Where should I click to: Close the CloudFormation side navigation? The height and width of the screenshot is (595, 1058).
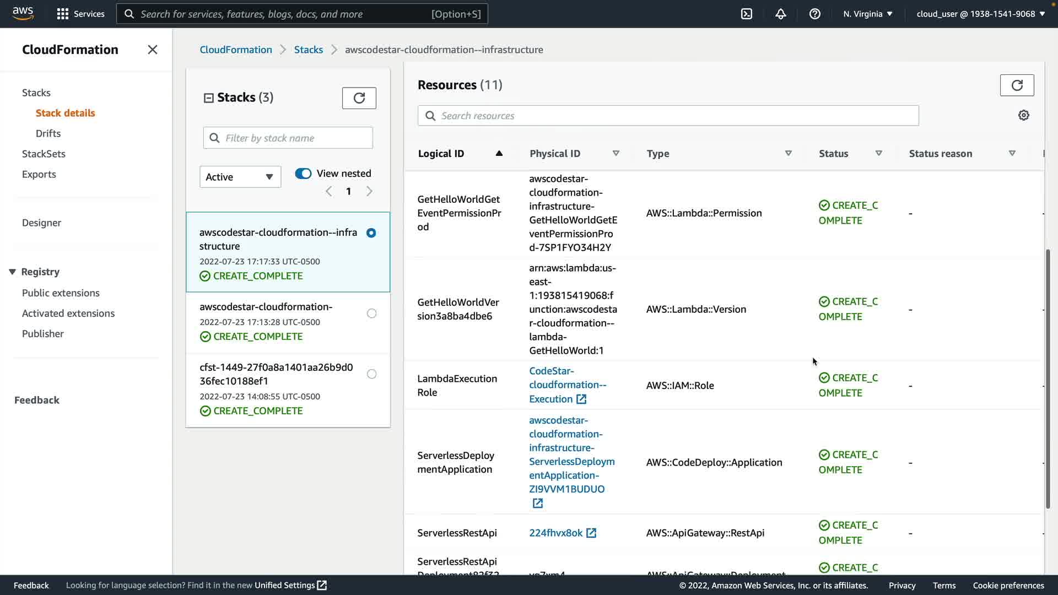click(153, 50)
